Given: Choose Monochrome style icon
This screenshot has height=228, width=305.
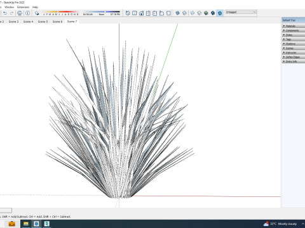Looking at the screenshot, I should [x=220, y=13].
